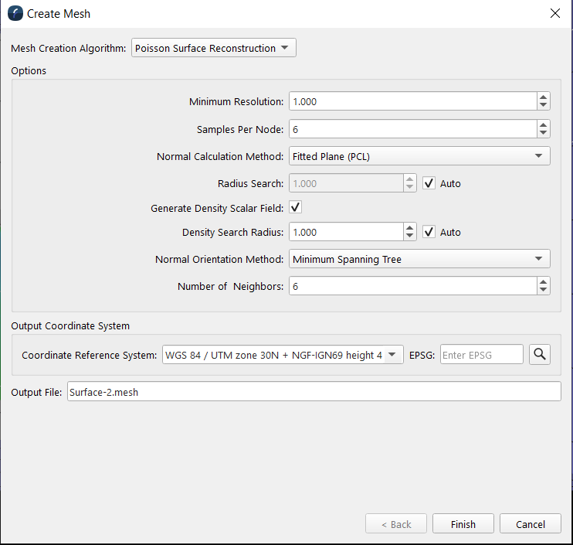Toggle Auto checkbox for Density Search Radius

[430, 232]
